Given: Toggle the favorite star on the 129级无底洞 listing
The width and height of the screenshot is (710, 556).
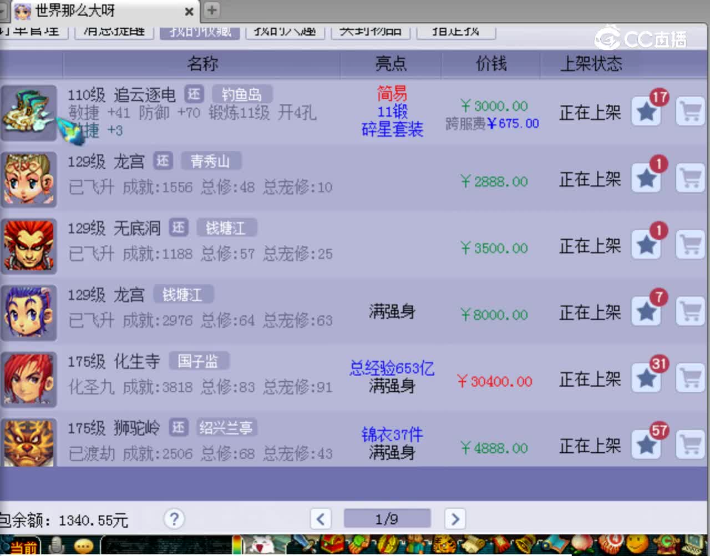Looking at the screenshot, I should (x=646, y=244).
